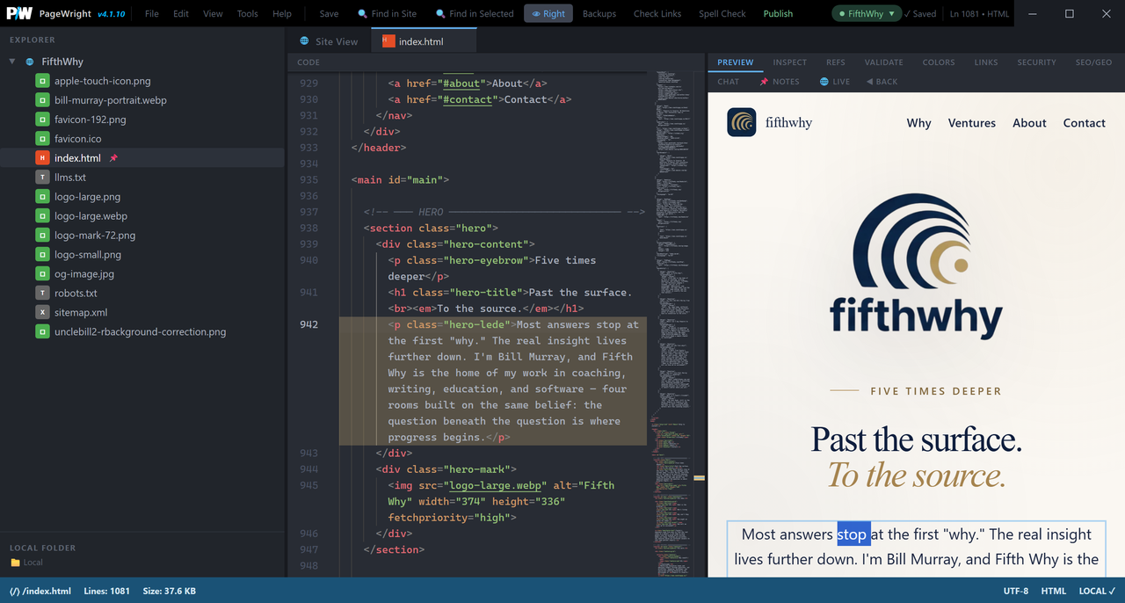Click the Ln 1081 HTML indicator
The image size is (1125, 603).
click(x=979, y=14)
